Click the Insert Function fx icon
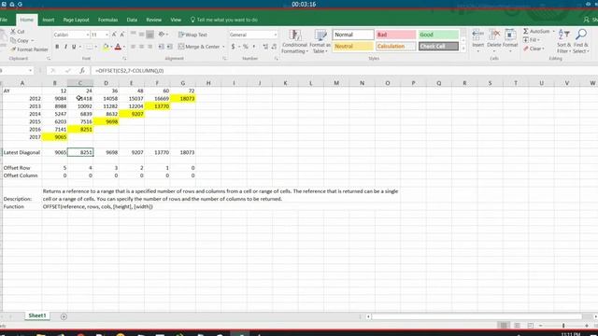The height and width of the screenshot is (336, 598). [x=82, y=71]
